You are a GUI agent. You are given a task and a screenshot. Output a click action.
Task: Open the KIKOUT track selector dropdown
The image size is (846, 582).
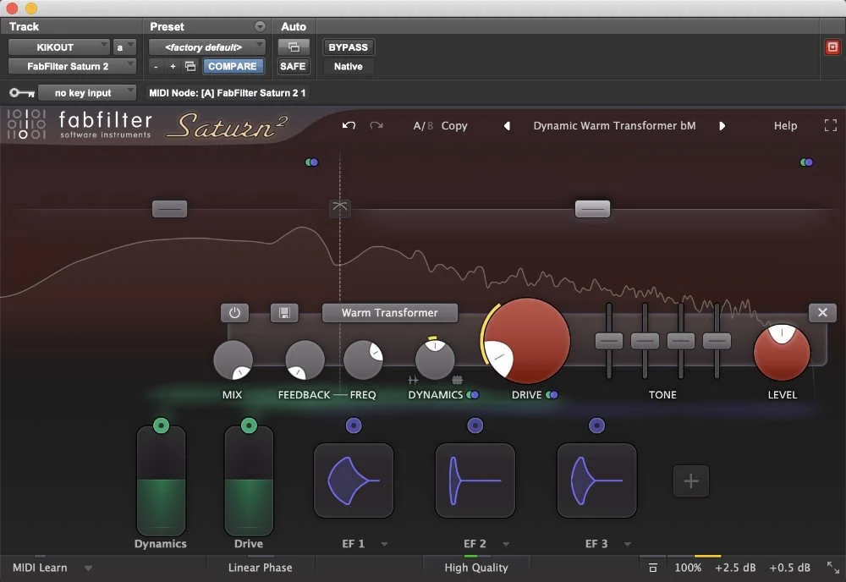[59, 47]
